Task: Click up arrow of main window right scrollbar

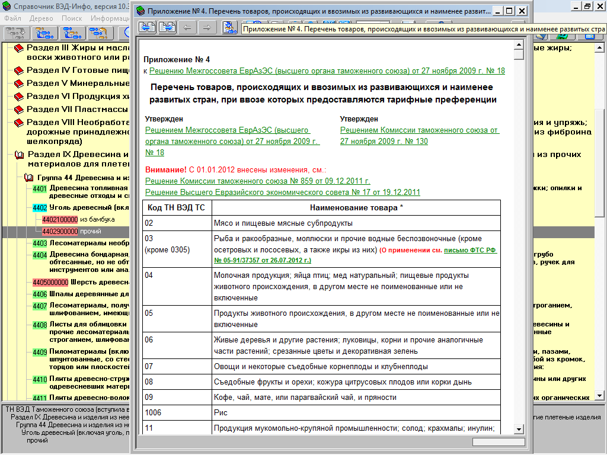Action: coord(599,48)
